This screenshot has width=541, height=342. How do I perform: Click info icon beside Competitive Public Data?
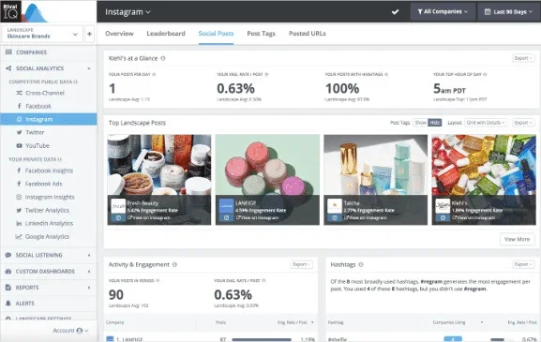click(x=76, y=82)
